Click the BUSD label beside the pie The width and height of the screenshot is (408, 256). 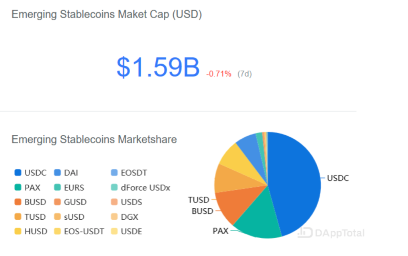tap(202, 211)
